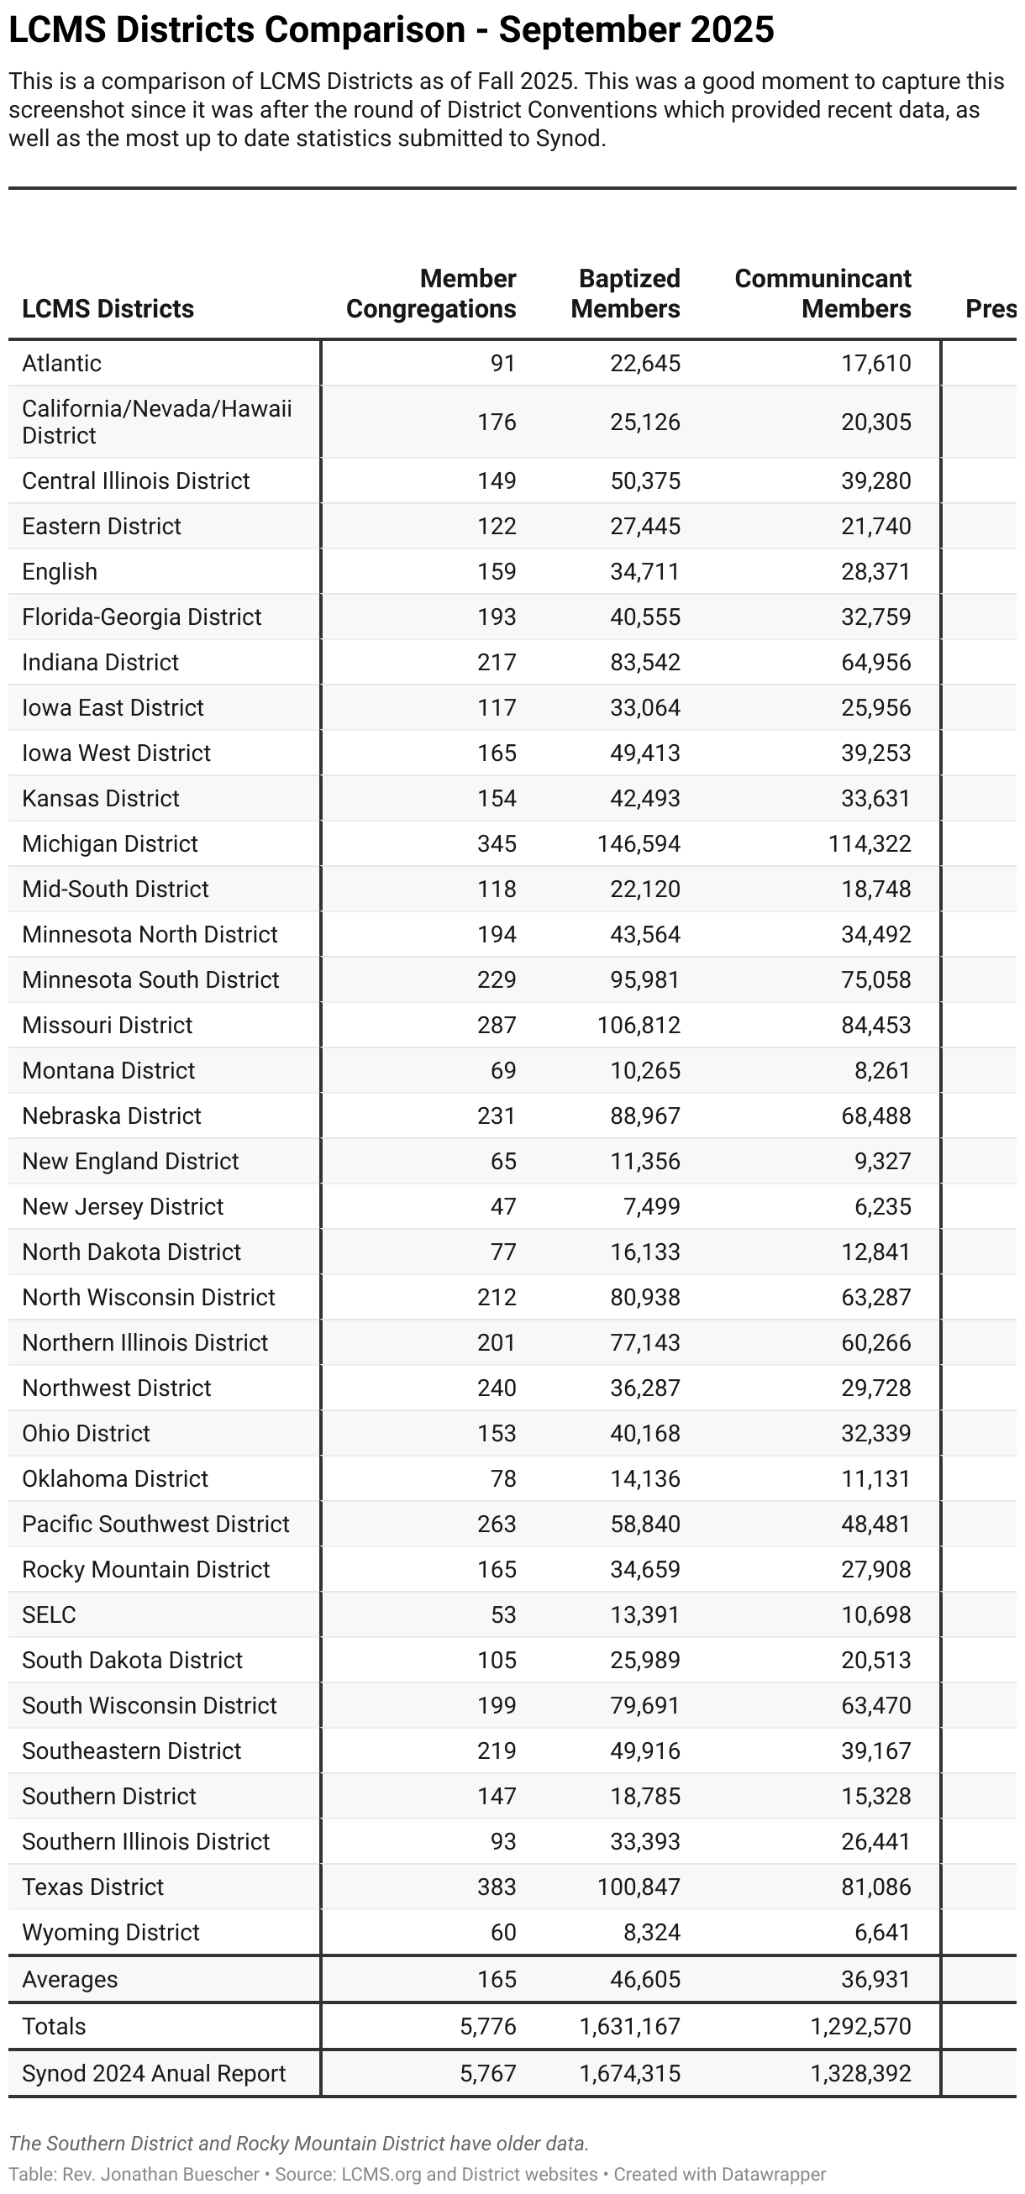The height and width of the screenshot is (2194, 1025).
Task: Click the Totals row label
Action: pyautogui.click(x=54, y=2026)
